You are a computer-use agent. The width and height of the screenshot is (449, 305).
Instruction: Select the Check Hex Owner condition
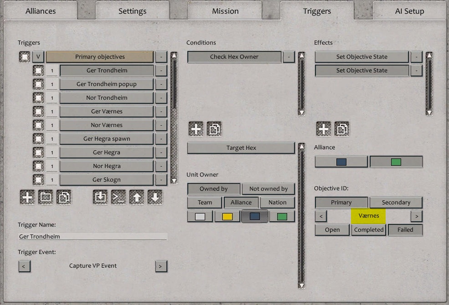coord(234,57)
